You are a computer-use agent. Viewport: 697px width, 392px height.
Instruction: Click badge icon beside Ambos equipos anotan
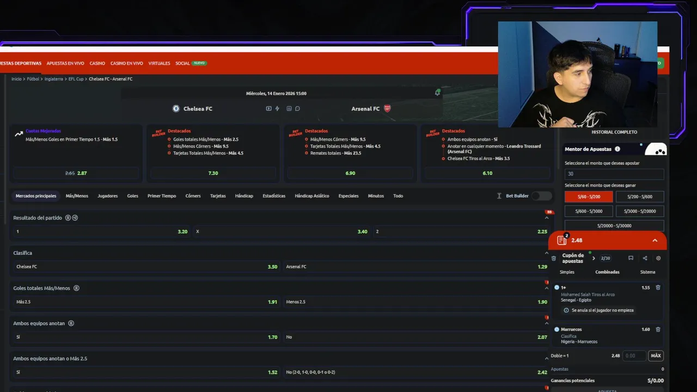71,323
